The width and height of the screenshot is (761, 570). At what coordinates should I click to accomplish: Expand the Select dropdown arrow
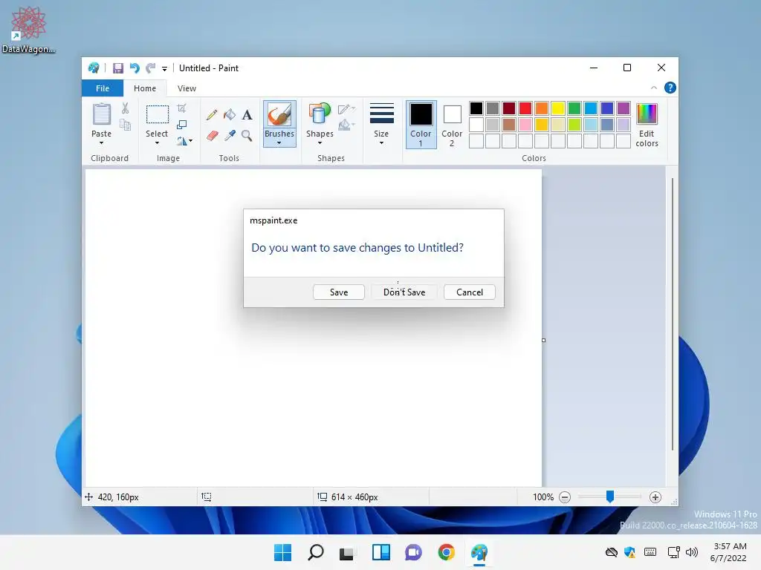(158, 143)
